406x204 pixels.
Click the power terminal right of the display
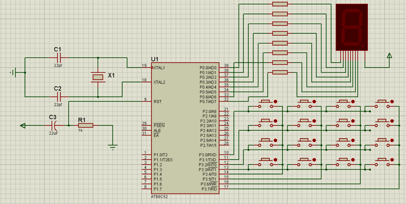pos(389,55)
